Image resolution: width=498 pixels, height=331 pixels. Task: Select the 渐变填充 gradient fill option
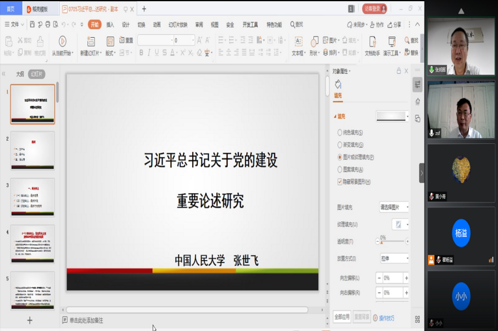(340, 145)
